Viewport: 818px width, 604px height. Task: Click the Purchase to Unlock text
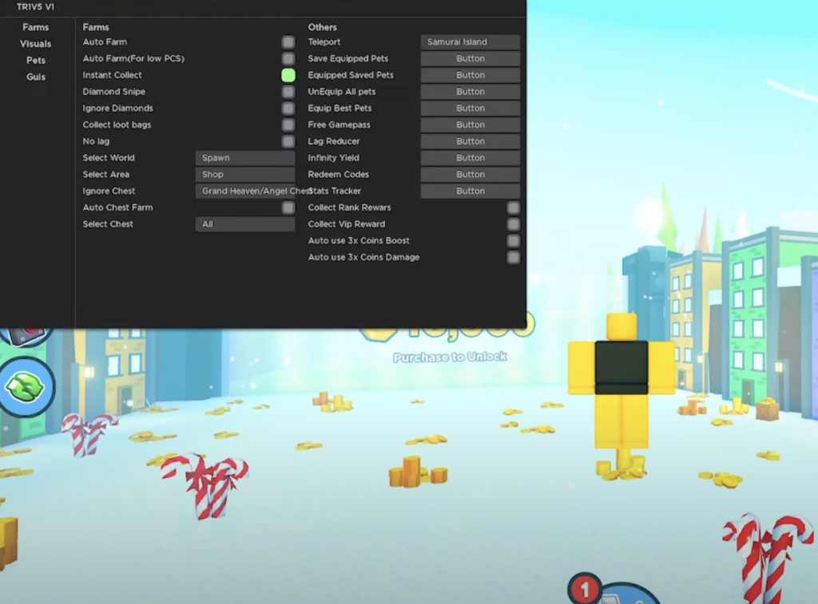(x=450, y=357)
